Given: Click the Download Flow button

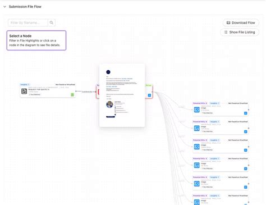Looking at the screenshot, I should tap(241, 22).
